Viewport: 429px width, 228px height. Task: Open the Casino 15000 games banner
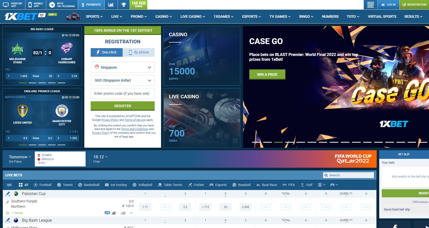pos(202,56)
